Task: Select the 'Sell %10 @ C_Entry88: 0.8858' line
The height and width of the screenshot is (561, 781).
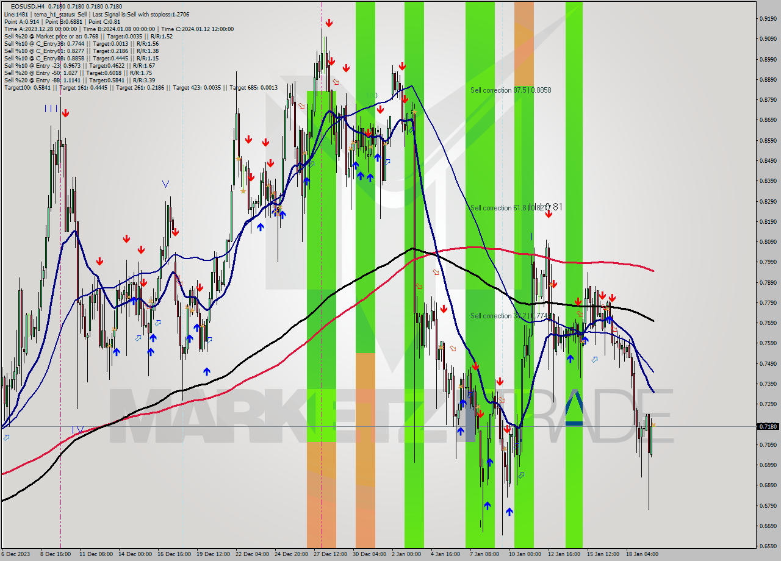Action: 44,58
